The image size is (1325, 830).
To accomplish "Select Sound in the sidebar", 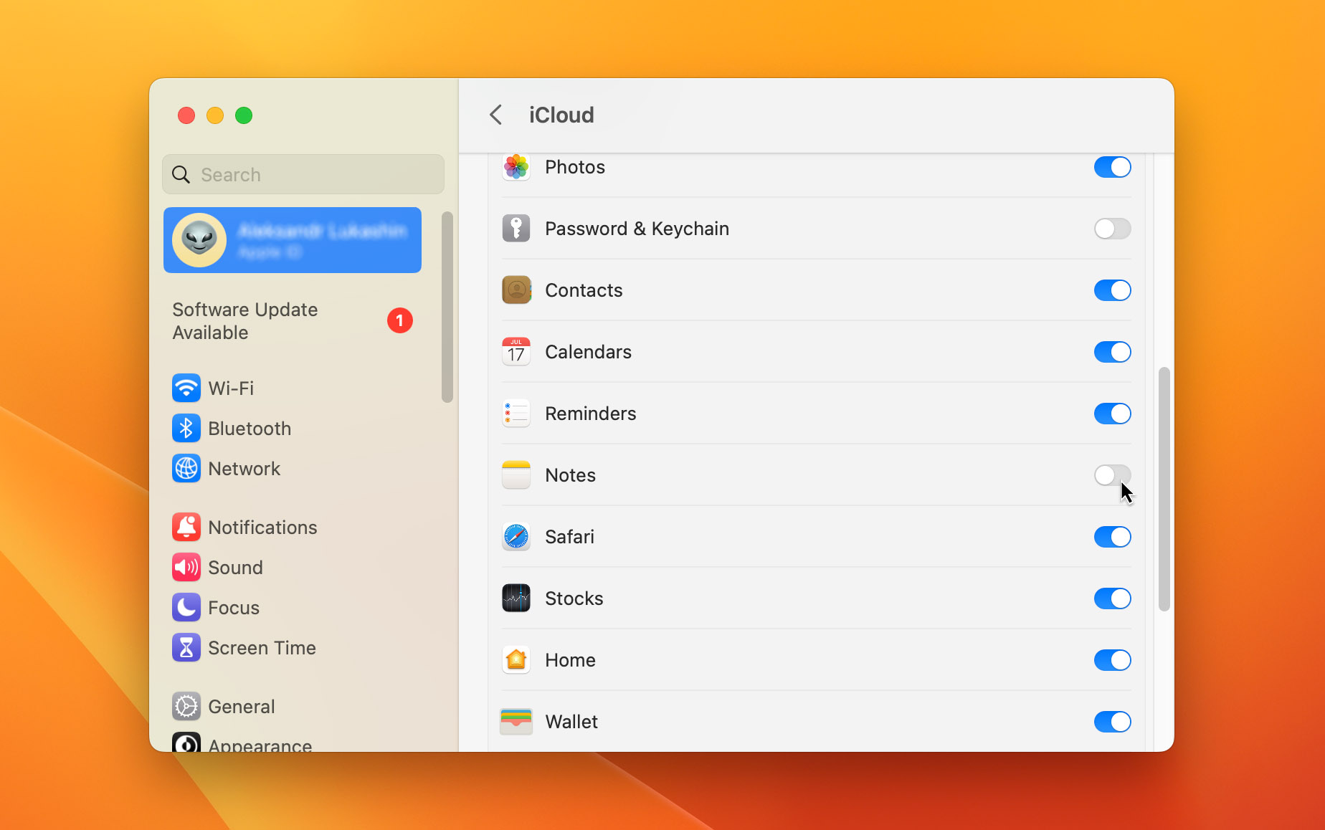I will (x=293, y=568).
